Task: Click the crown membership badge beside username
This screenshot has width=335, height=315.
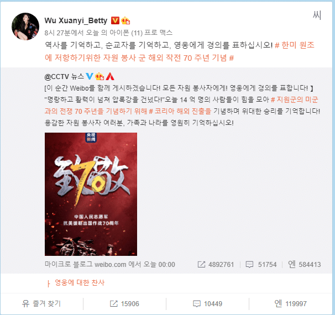Action: pyautogui.click(x=125, y=20)
